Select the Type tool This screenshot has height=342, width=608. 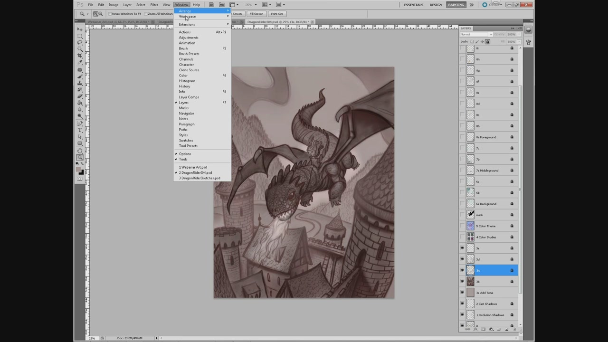[x=80, y=130]
